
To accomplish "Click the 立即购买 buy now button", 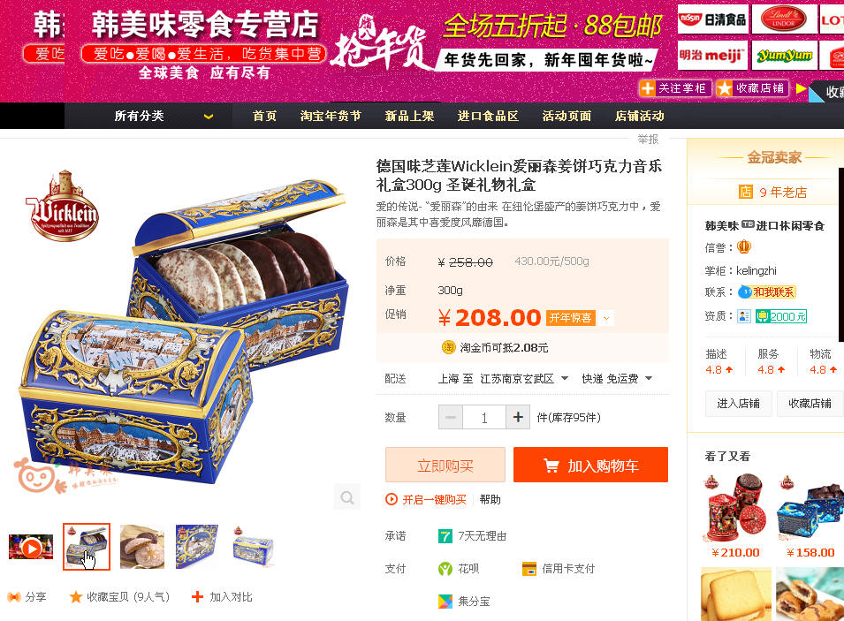I will point(445,465).
